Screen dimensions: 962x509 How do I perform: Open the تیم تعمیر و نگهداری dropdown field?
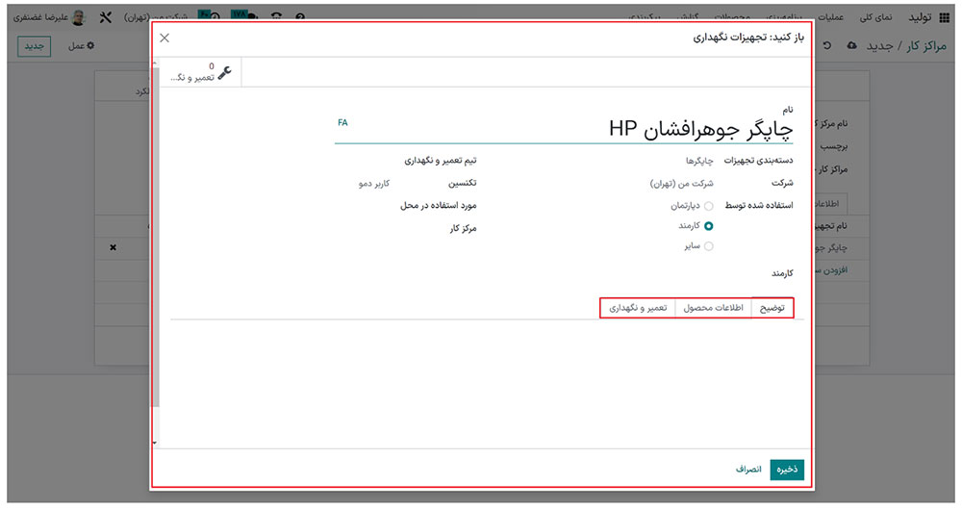pos(281,161)
